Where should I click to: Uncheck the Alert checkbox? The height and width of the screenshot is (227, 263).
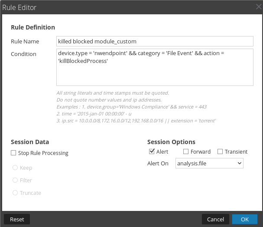[x=152, y=151]
